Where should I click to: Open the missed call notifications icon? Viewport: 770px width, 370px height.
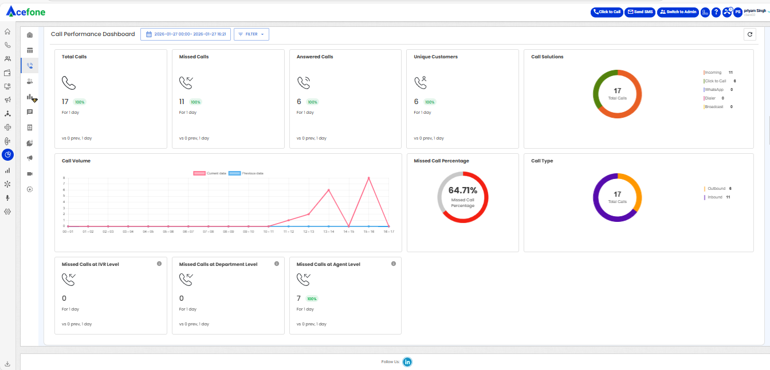pyautogui.click(x=727, y=12)
